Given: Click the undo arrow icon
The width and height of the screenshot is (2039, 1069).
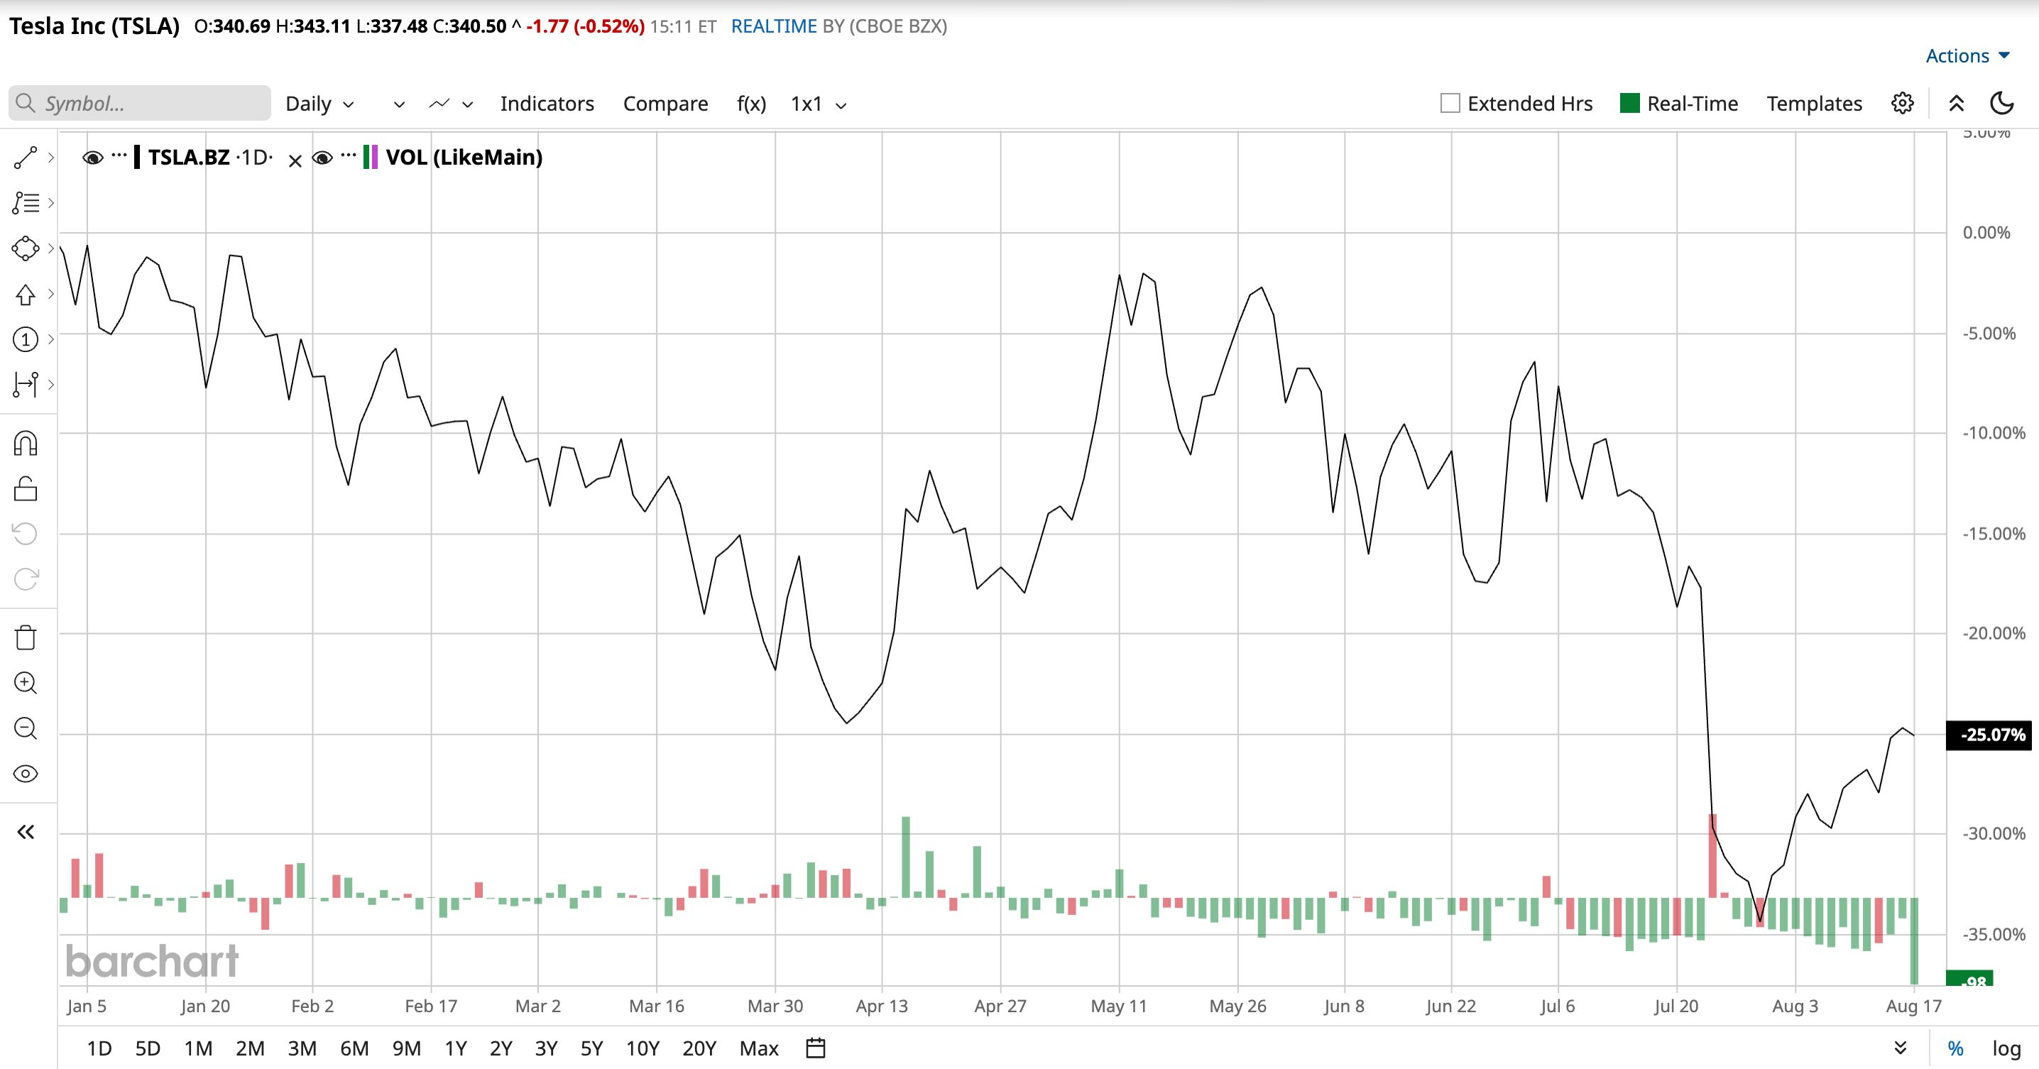Looking at the screenshot, I should (26, 533).
